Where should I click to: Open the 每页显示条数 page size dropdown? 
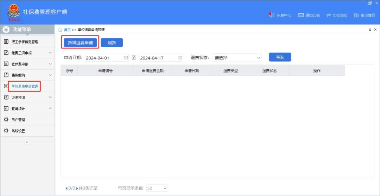click(157, 188)
